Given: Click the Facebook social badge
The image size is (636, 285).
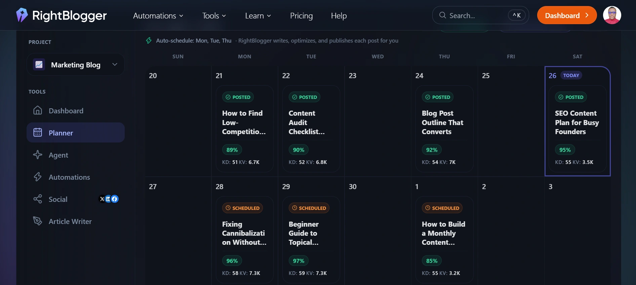Looking at the screenshot, I should pos(115,199).
